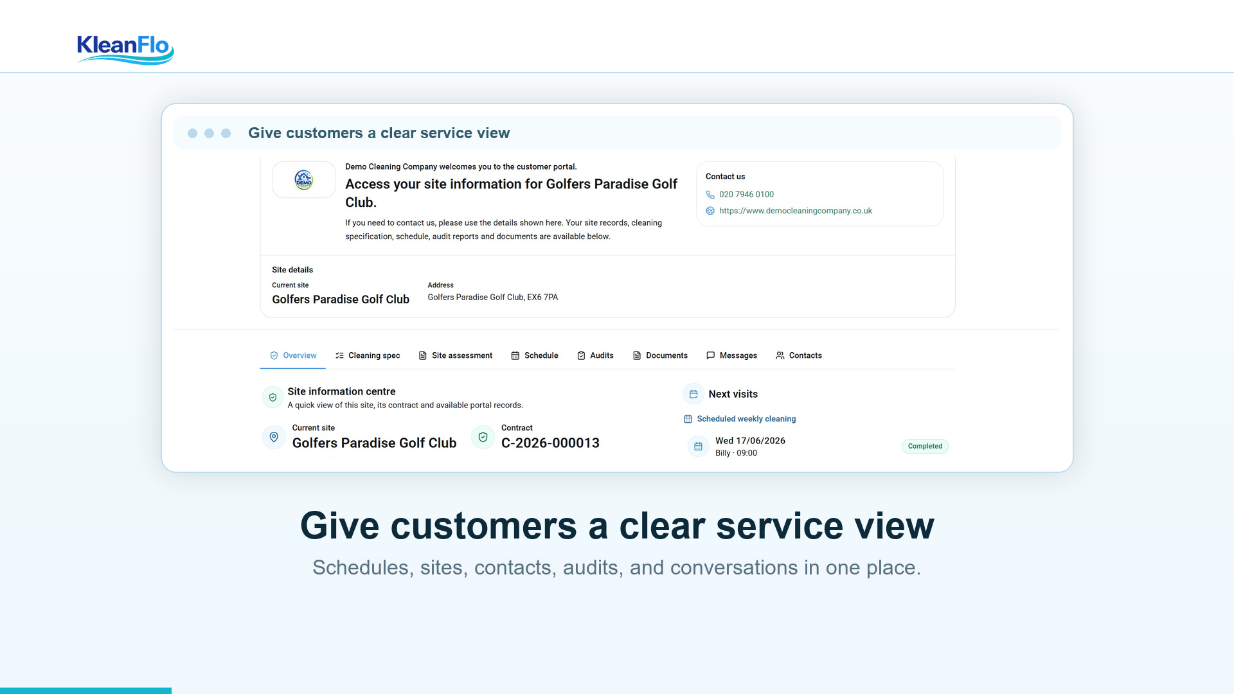Switch to the Cleaning spec tab
Viewport: 1234px width, 694px height.
coord(368,355)
